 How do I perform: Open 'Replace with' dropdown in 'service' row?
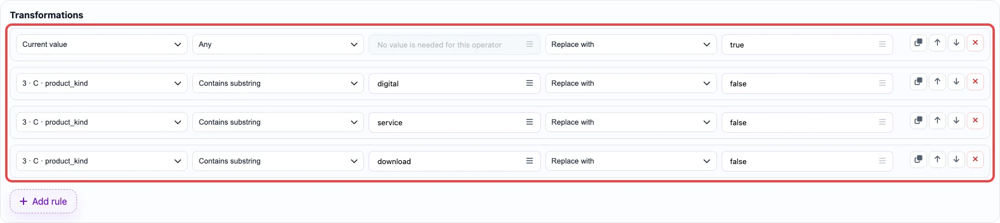[x=631, y=122]
